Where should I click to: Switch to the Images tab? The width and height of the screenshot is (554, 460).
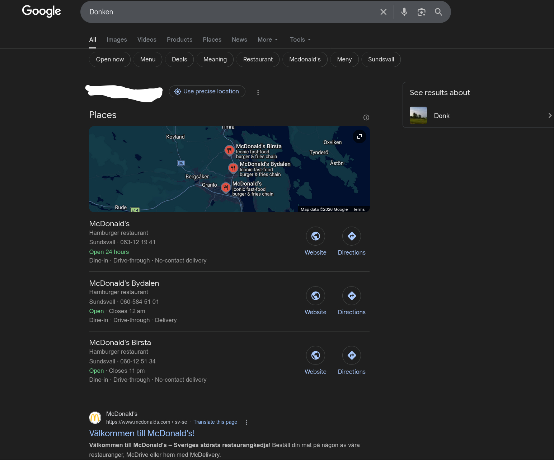[x=117, y=40]
